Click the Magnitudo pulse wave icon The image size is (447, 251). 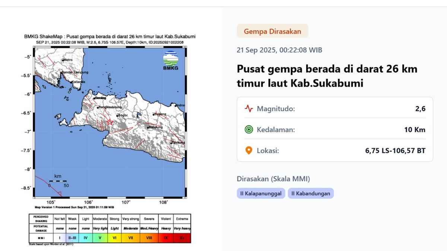pos(248,109)
